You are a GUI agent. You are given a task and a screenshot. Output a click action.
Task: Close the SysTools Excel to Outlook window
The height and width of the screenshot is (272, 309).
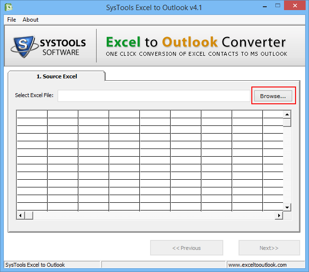[x=295, y=5]
